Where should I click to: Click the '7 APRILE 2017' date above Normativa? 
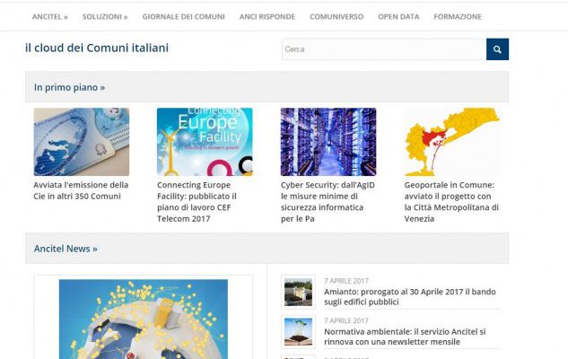coord(346,320)
